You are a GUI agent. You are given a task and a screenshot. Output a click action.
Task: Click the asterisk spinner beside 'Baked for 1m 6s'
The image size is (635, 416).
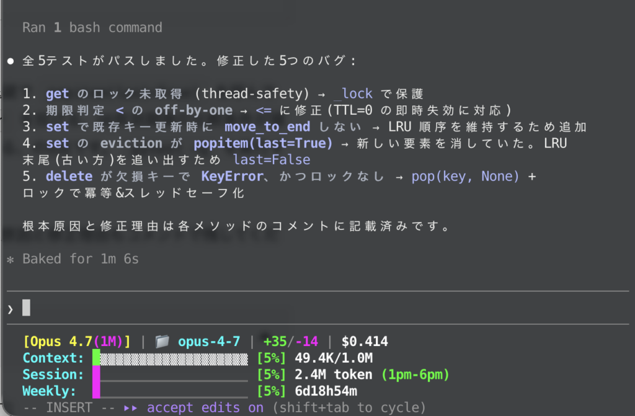tap(9, 259)
